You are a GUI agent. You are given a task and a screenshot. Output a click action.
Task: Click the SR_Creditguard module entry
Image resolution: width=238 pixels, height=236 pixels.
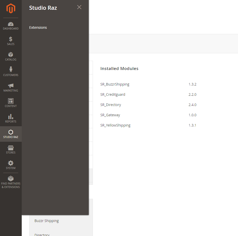[113, 94]
